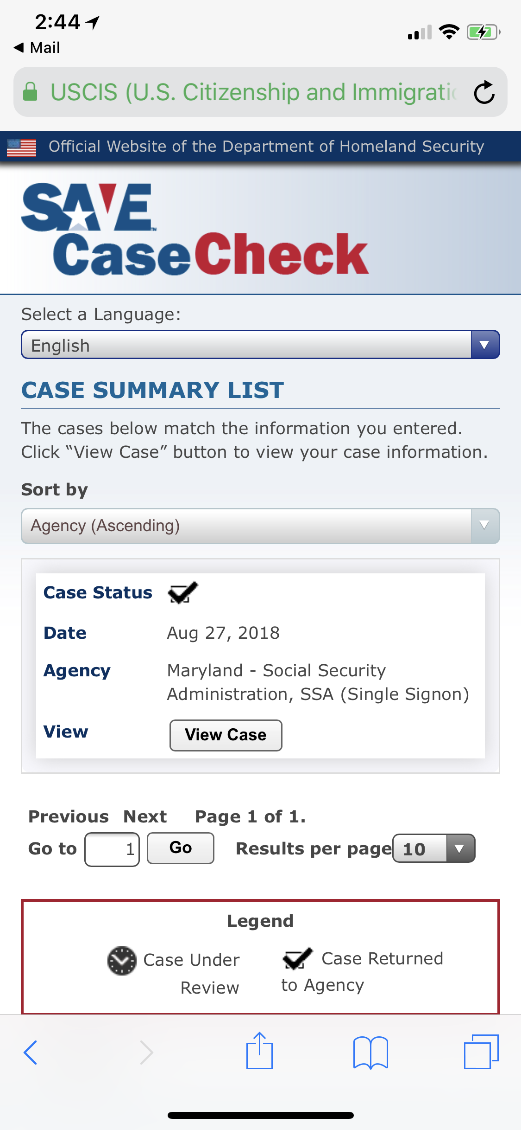This screenshot has height=1130, width=521.
Task: Open the Safari tabs overview icon
Action: click(481, 1052)
